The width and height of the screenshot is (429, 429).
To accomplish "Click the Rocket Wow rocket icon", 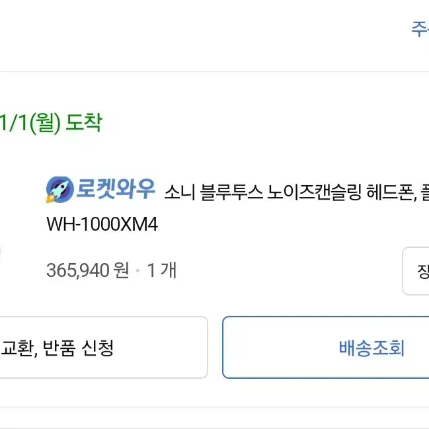I will coord(60,189).
